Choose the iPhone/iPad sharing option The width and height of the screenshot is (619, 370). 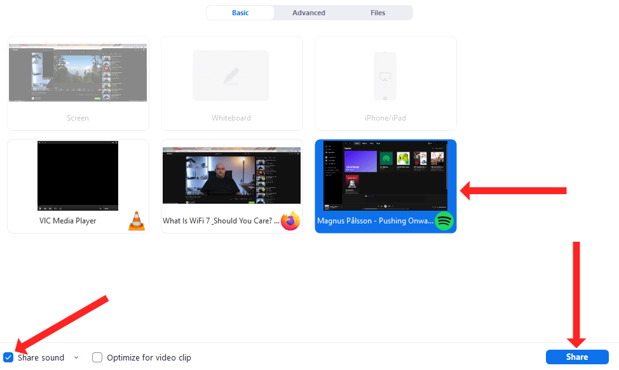tap(385, 83)
